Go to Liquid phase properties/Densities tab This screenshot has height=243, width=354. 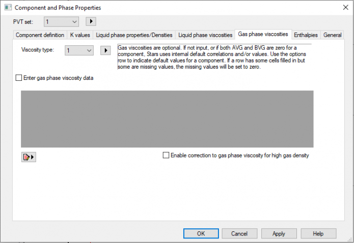click(x=134, y=35)
